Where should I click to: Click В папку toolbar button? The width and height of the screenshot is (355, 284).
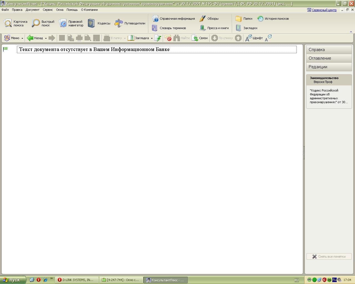[113, 38]
